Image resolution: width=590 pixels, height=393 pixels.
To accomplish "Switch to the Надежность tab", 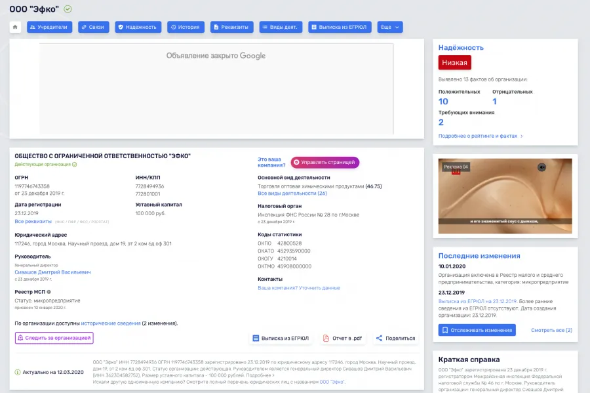I will 138,27.
